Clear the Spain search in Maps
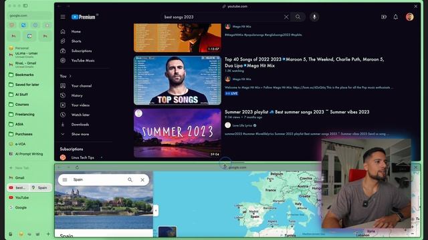 point(142,179)
